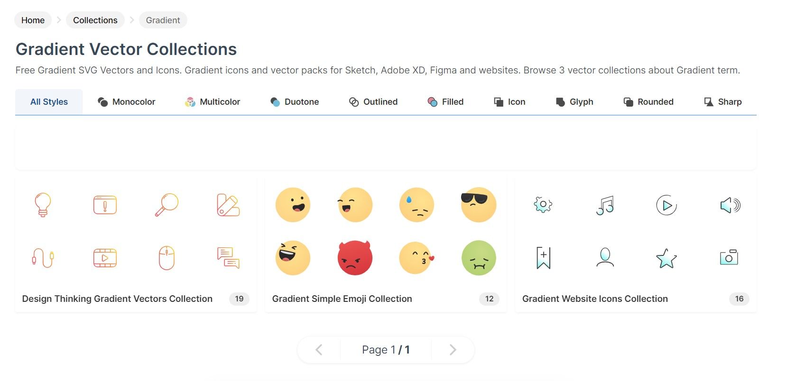The image size is (787, 381).
Task: Open the Collections breadcrumb link
Action: tap(95, 20)
